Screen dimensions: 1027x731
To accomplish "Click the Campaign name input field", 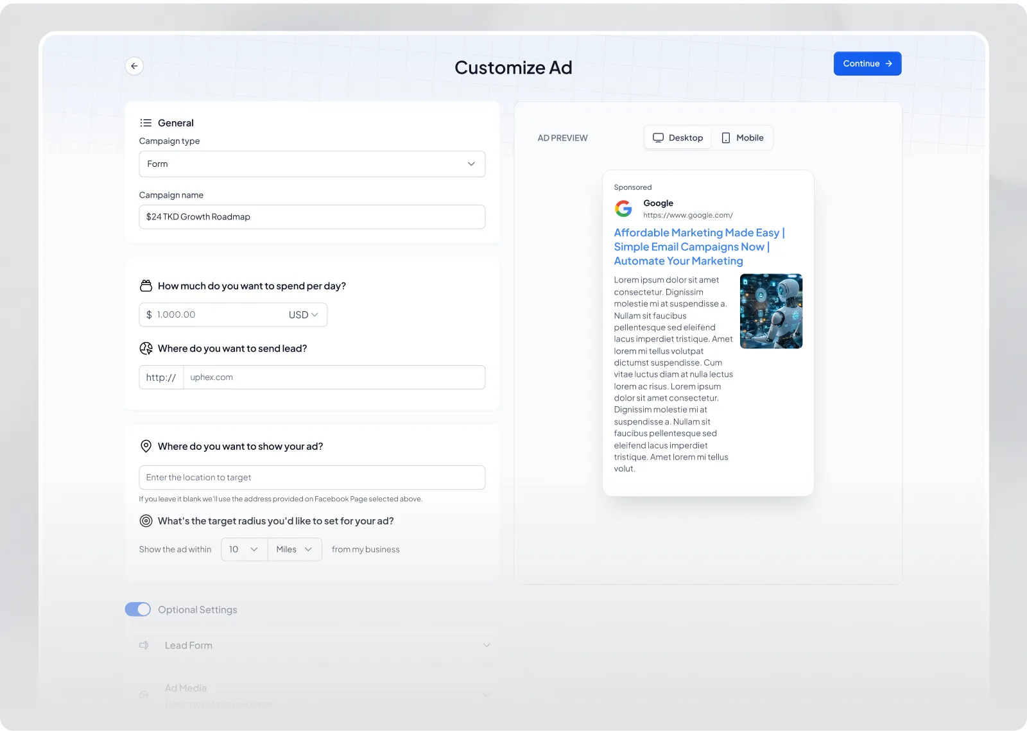I will [x=312, y=217].
